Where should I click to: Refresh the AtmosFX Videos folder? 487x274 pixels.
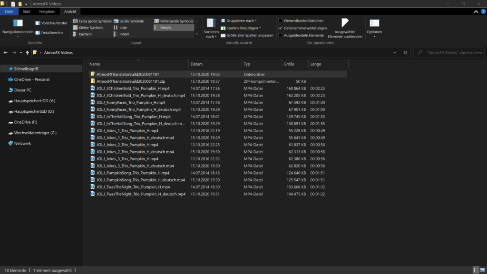tap(405, 52)
